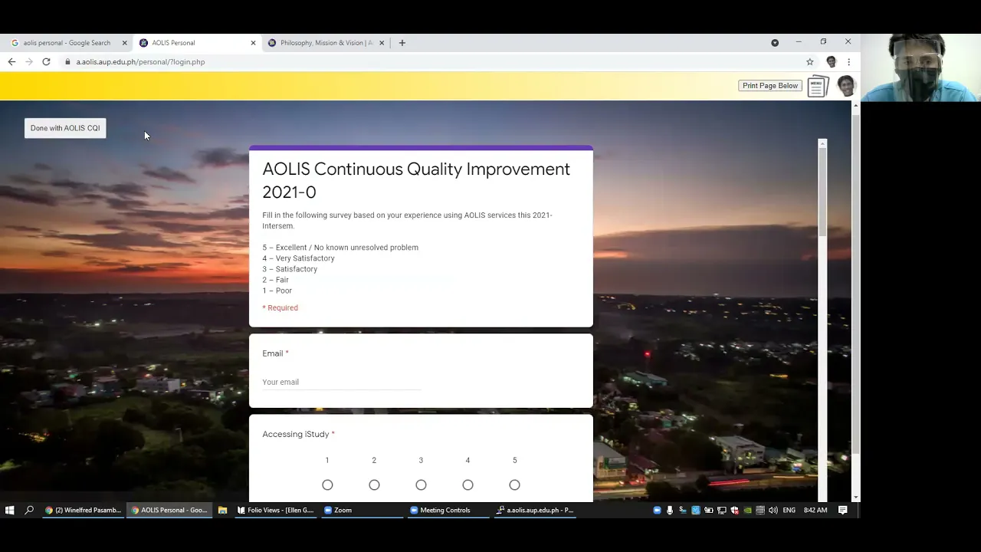This screenshot has width=981, height=552.
Task: Click the page scrollbar down arrow
Action: click(x=856, y=498)
